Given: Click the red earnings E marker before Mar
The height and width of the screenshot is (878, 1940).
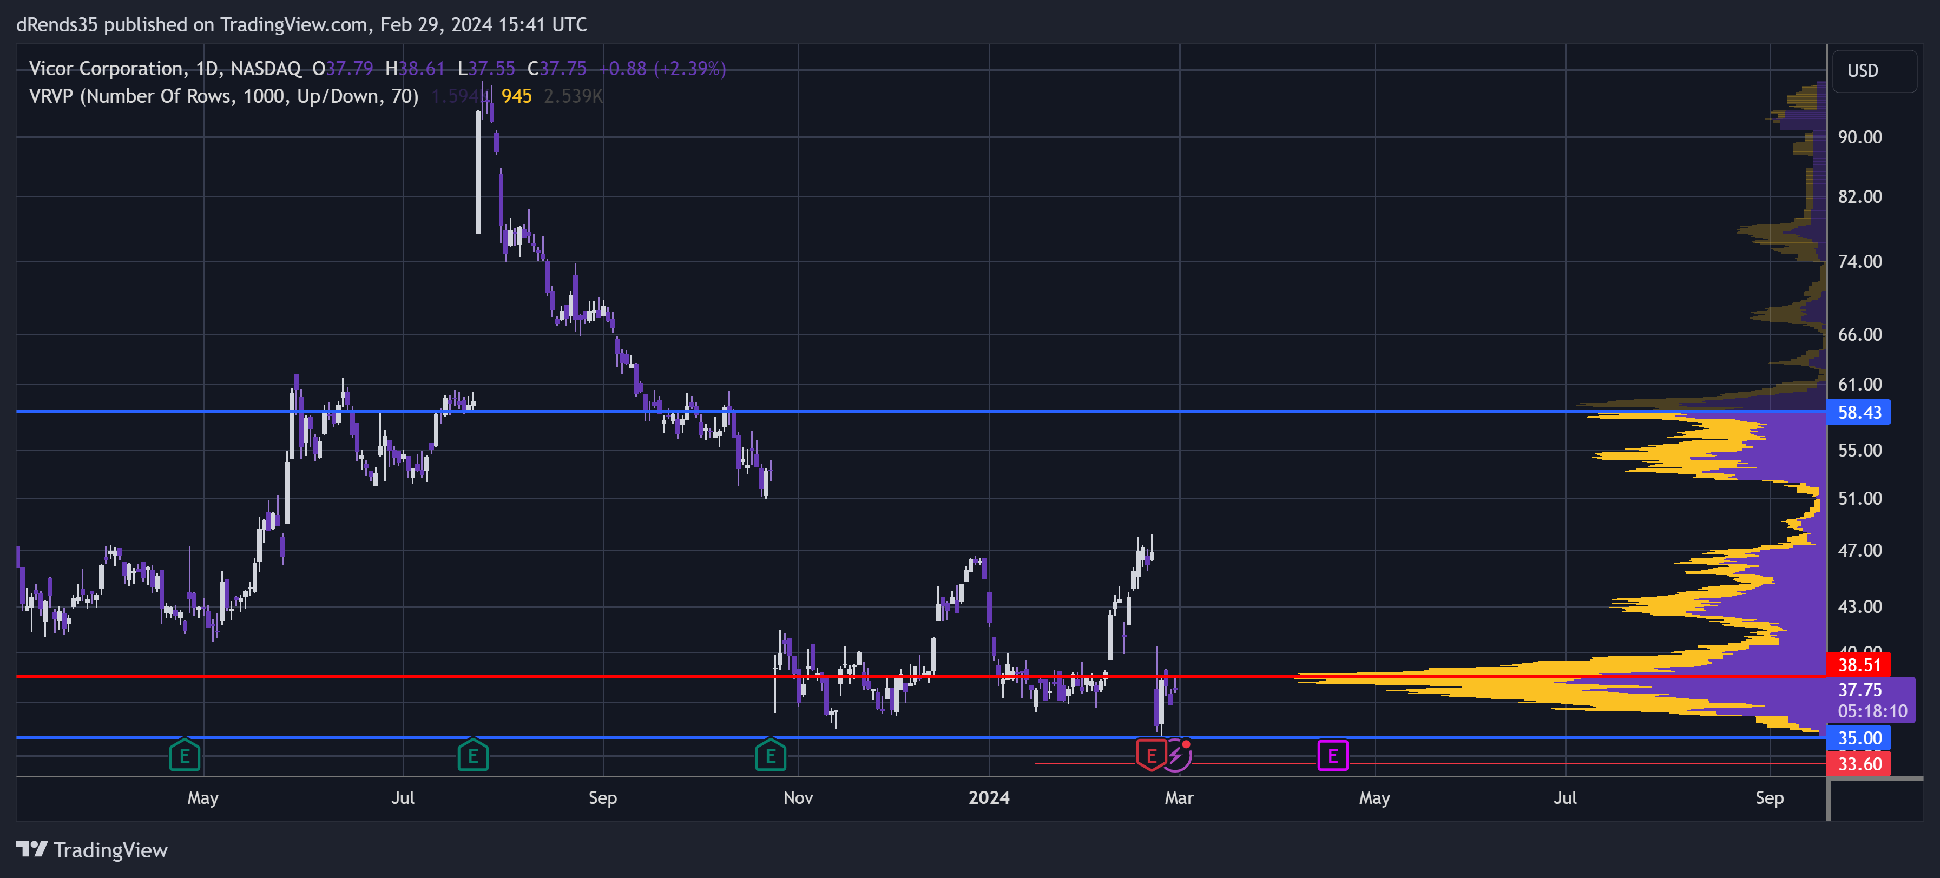Looking at the screenshot, I should pyautogui.click(x=1151, y=755).
